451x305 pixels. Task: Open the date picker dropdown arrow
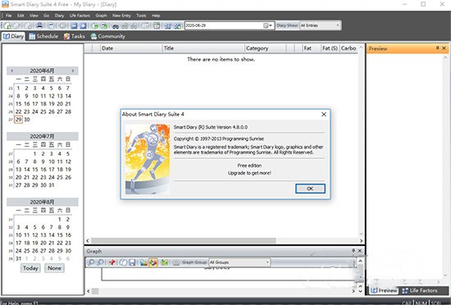(271, 25)
